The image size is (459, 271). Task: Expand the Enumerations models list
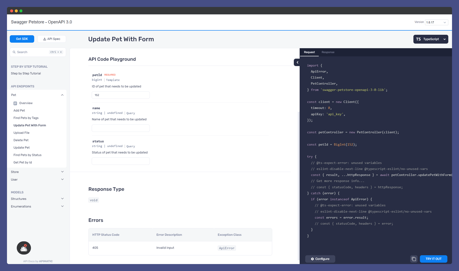pos(62,206)
